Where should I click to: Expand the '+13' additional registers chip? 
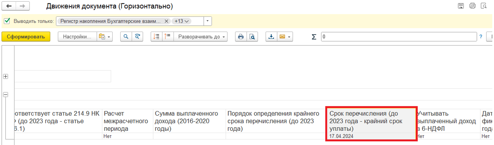[x=181, y=21]
